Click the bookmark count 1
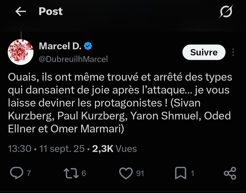This screenshot has width=246, height=193. click(x=192, y=173)
